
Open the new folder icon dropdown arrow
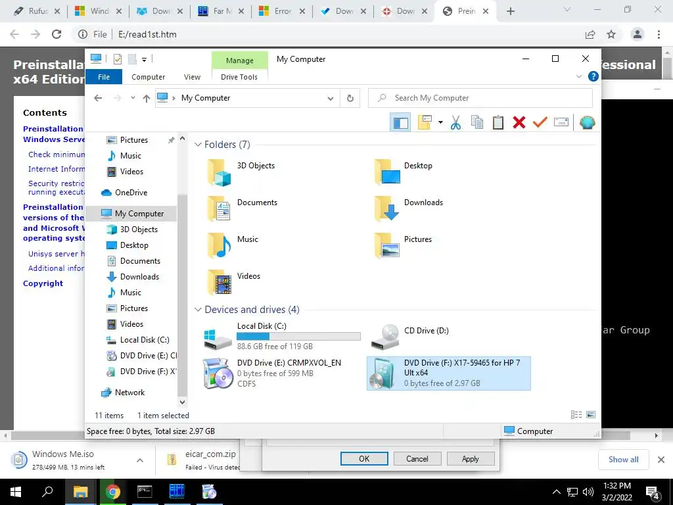[x=440, y=123]
